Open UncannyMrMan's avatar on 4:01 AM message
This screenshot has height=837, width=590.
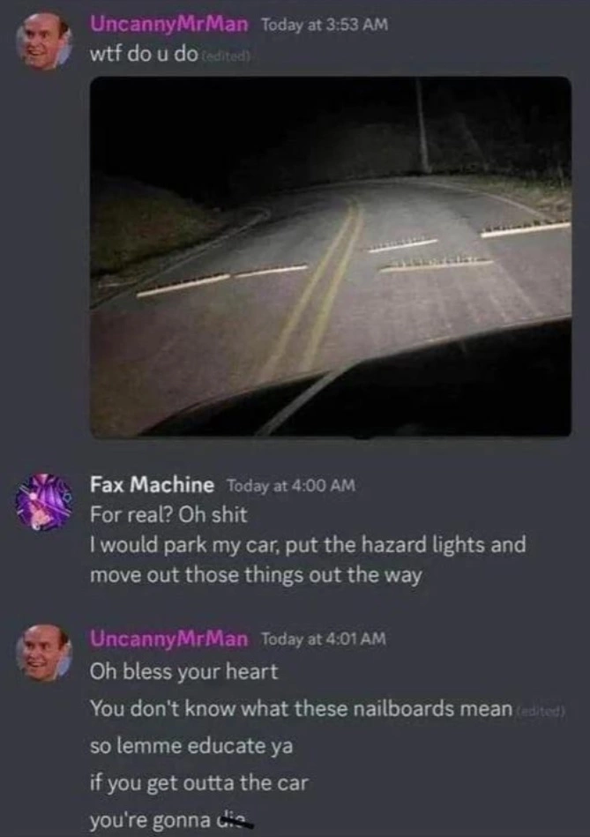click(x=44, y=653)
